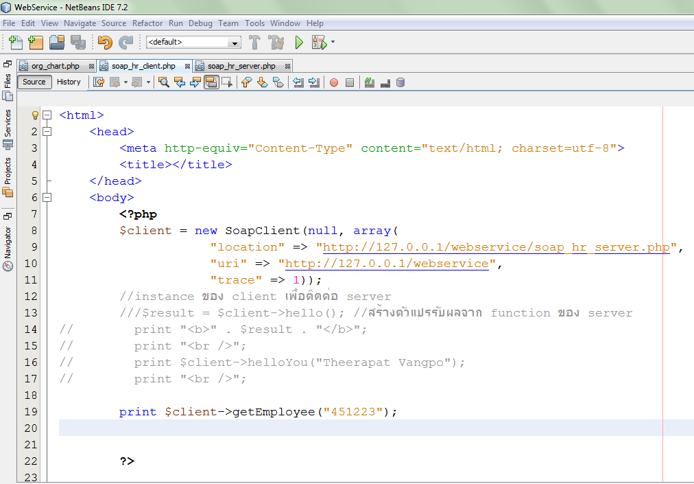Screen dimensions: 694x484
Task: Click the Open Project folder icon
Action: [x=57, y=43]
